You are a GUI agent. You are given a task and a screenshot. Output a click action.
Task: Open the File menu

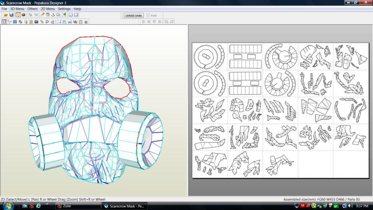coord(4,9)
